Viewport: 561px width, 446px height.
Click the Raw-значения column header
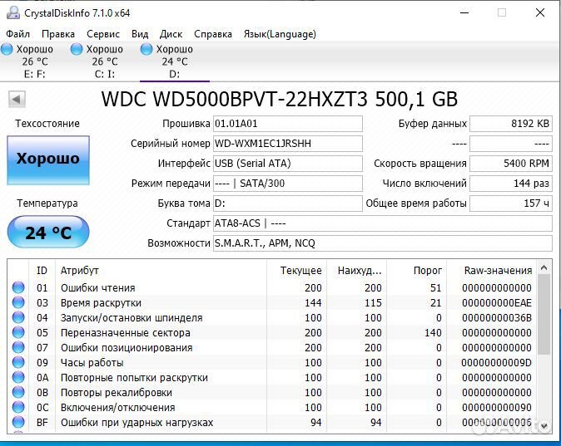click(x=492, y=271)
